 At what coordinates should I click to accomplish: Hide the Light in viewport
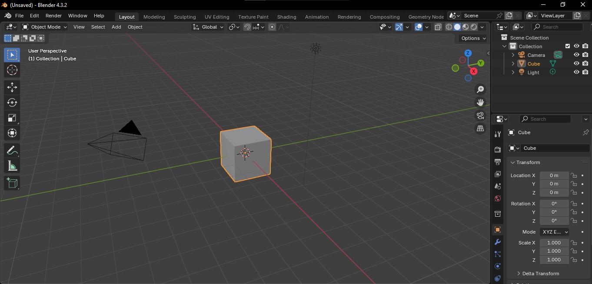[576, 72]
